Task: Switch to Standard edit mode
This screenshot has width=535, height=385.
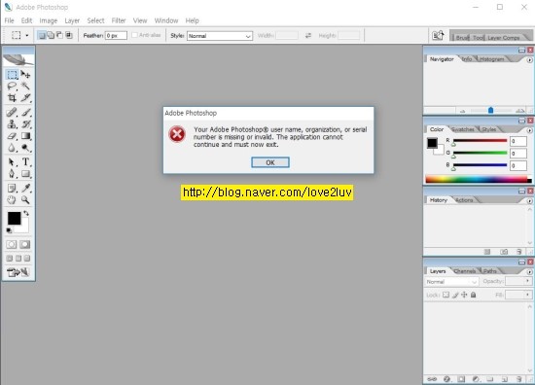Action: point(12,244)
